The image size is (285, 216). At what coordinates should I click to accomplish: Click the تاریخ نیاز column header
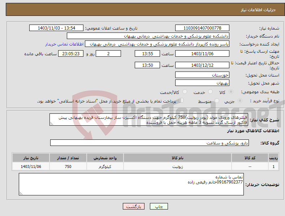31,158
